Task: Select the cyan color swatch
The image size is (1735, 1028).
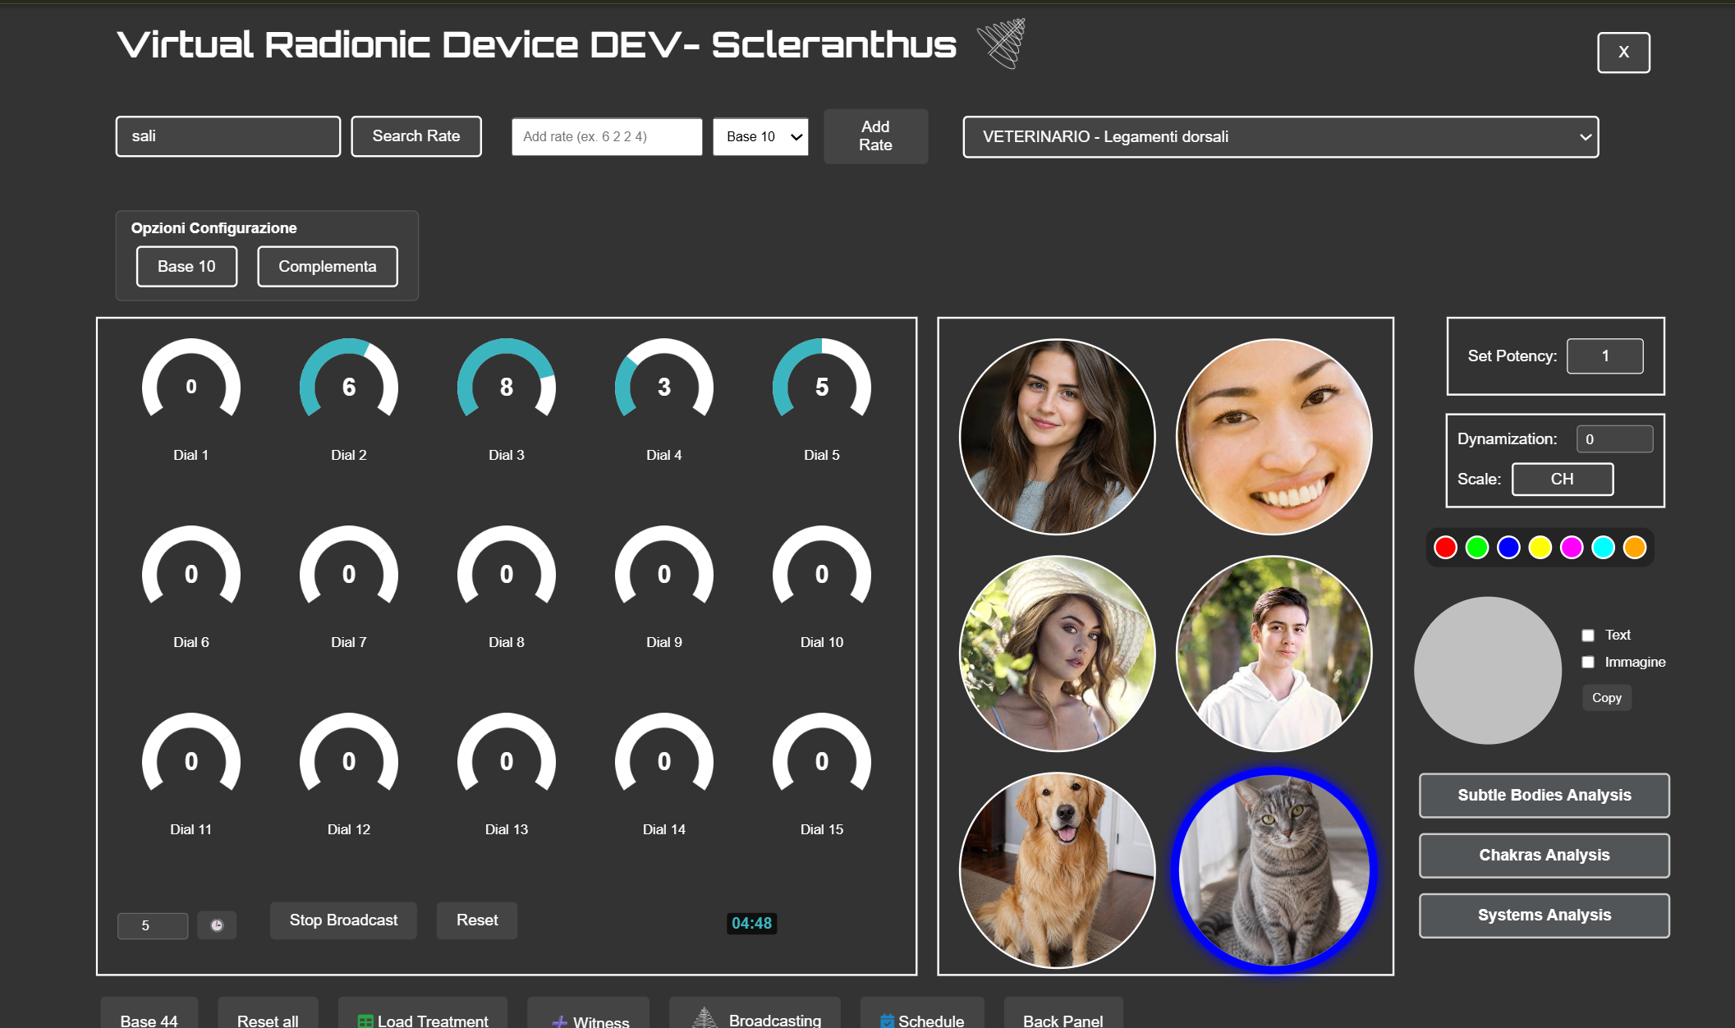Action: [1603, 547]
